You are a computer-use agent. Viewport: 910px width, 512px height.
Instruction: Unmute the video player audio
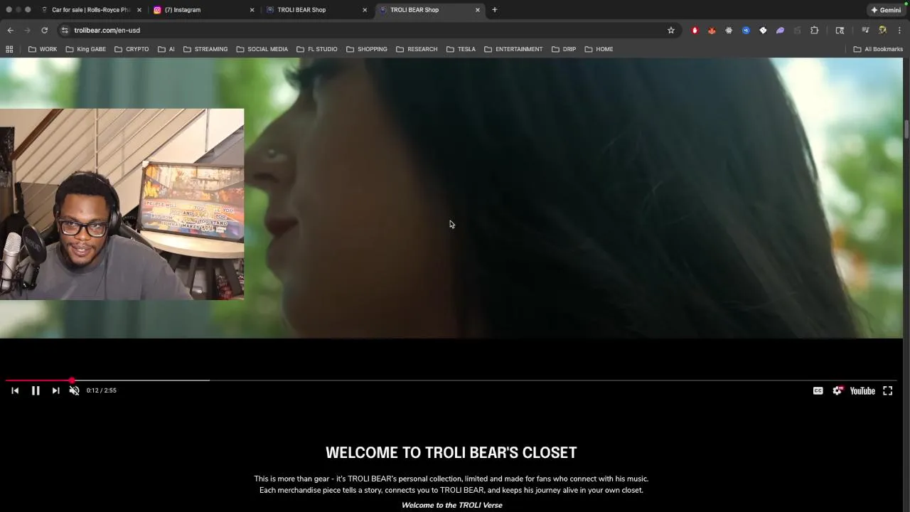coord(74,390)
